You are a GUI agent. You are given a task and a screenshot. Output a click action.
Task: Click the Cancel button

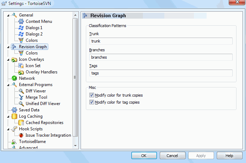172,156
